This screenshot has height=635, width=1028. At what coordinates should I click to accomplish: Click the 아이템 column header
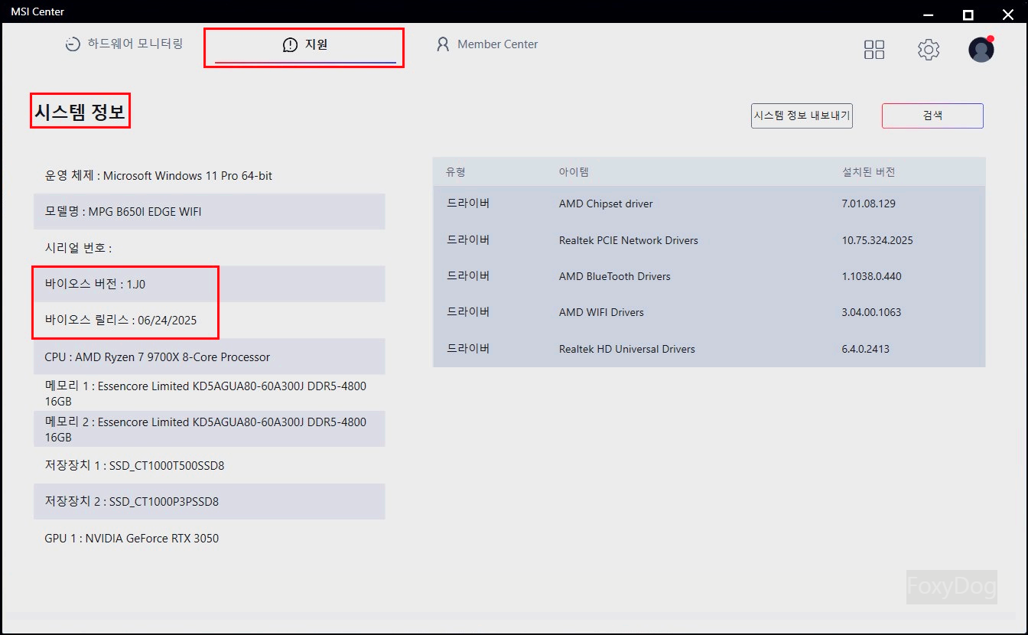pos(574,172)
